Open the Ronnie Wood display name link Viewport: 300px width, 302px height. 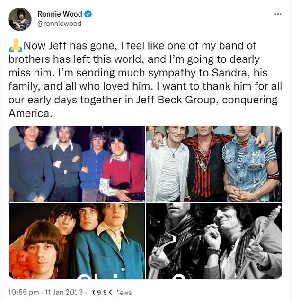pyautogui.click(x=60, y=14)
